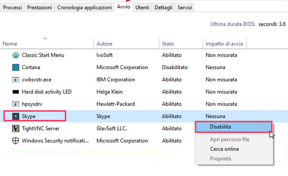Click the Hard disk activity LED icon

click(15, 92)
